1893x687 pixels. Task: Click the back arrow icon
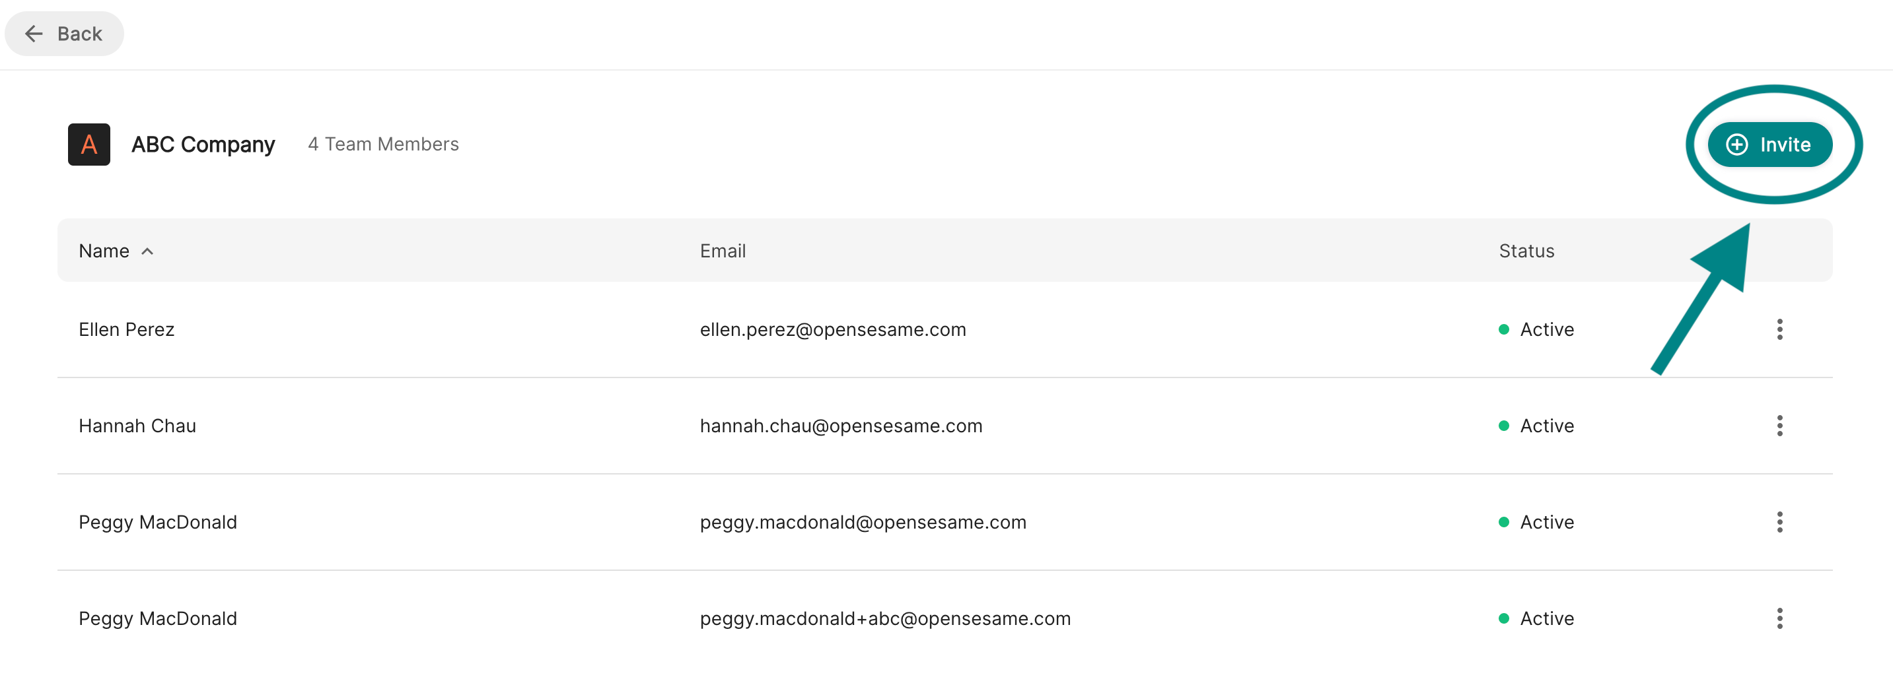tap(34, 34)
